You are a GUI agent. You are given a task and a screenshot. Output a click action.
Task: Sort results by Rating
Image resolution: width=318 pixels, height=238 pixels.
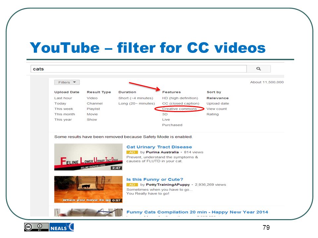pos(213,114)
